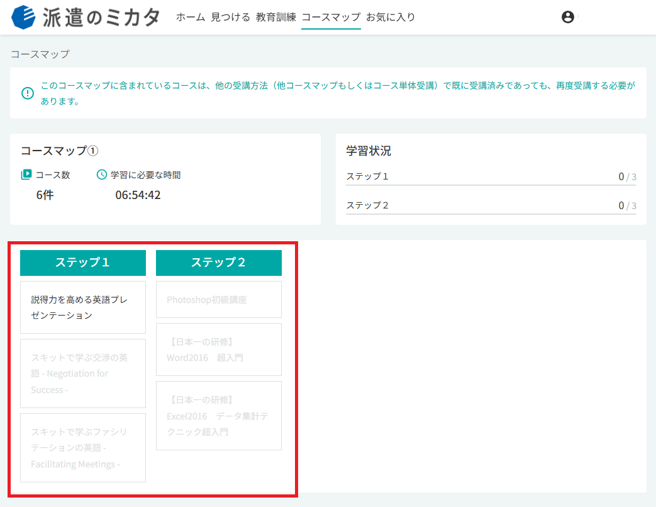Image resolution: width=656 pixels, height=507 pixels.
Task: Select the Facilitating Meetings course card
Action: [x=83, y=448]
